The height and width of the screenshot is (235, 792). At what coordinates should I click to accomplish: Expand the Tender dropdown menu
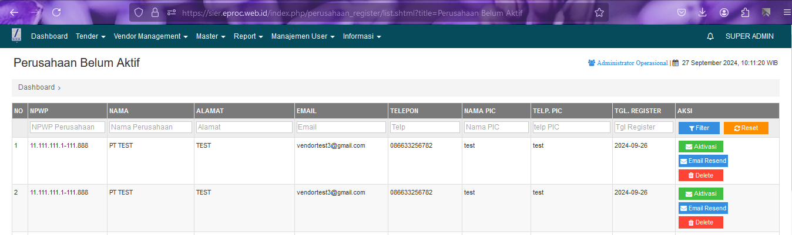90,36
